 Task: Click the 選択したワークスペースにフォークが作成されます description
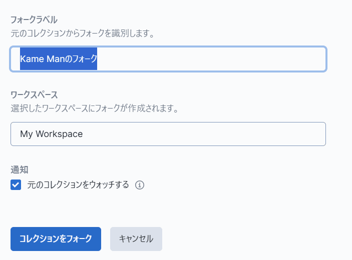point(95,108)
